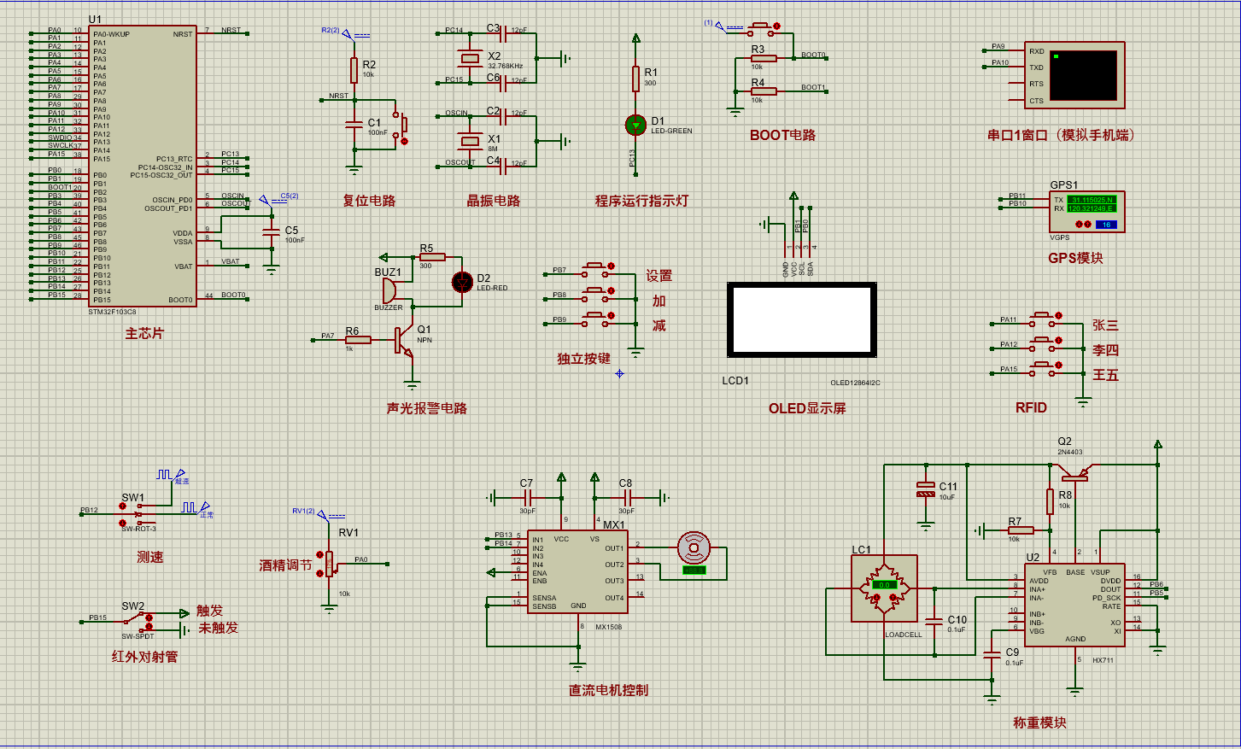Viewport: 1241px width, 749px height.
Task: Click the BUZ1 buzzer component
Action: pos(389,290)
